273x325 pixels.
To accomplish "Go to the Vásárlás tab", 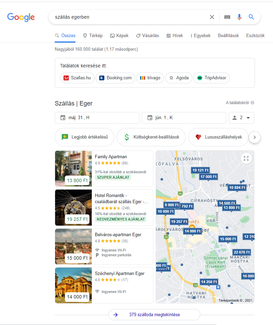I will [x=148, y=36].
